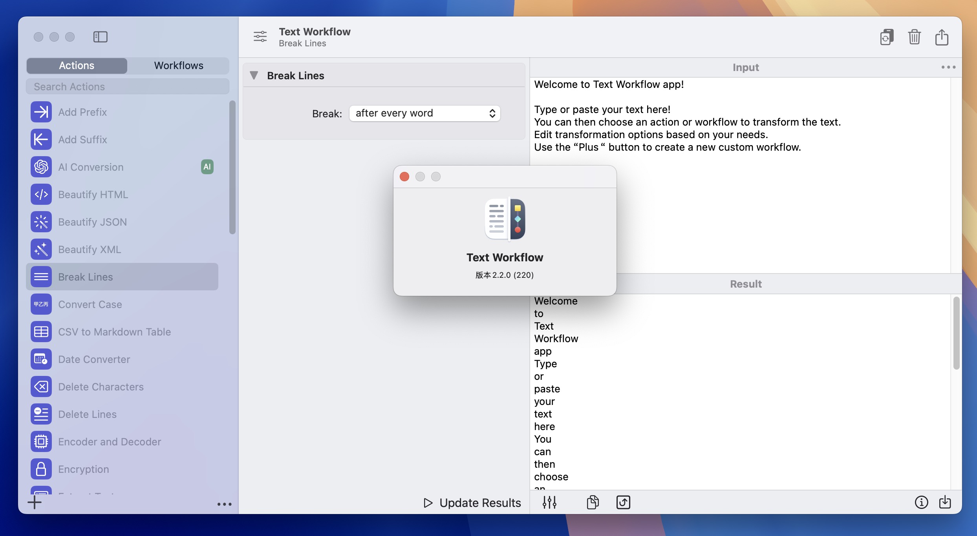
Task: Click the 'Delete Lines' action label
Action: pos(87,414)
